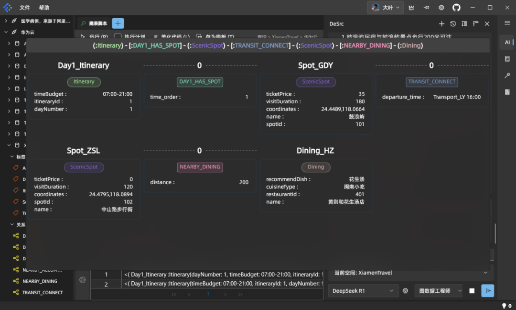Add a new query tab with blue plus
Image resolution: width=516 pixels, height=310 pixels.
pos(118,23)
